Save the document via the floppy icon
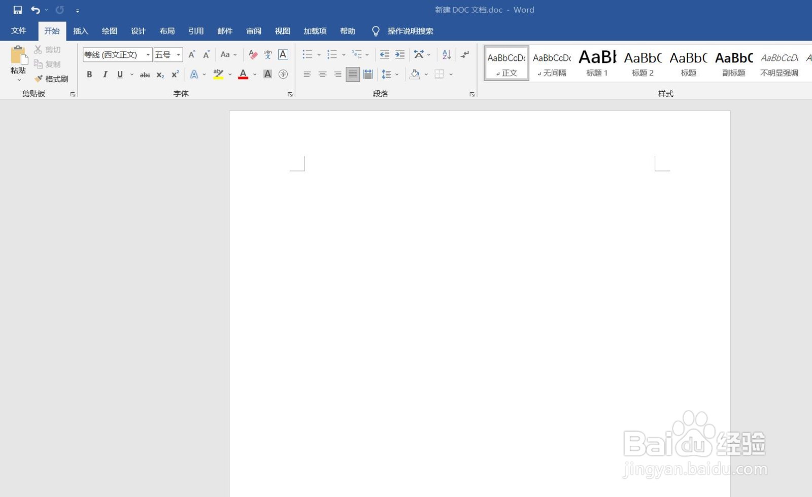This screenshot has height=497, width=812. (17, 10)
